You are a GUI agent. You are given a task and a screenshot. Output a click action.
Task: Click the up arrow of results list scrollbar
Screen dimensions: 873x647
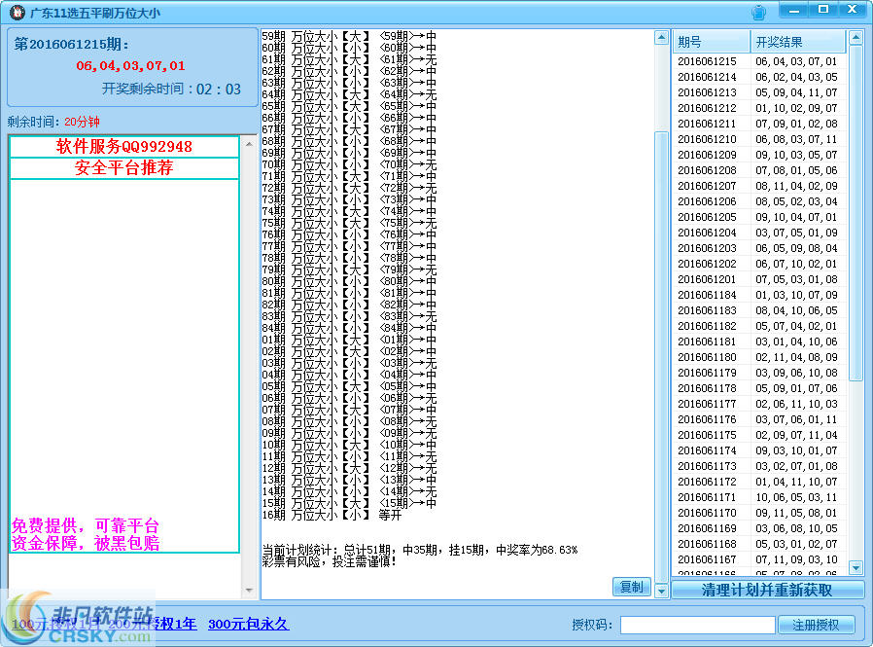coord(856,39)
